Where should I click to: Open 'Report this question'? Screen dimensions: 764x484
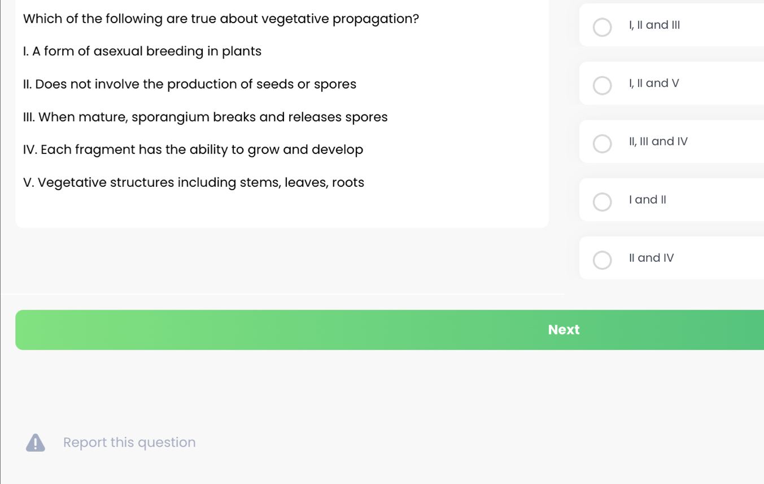point(129,442)
